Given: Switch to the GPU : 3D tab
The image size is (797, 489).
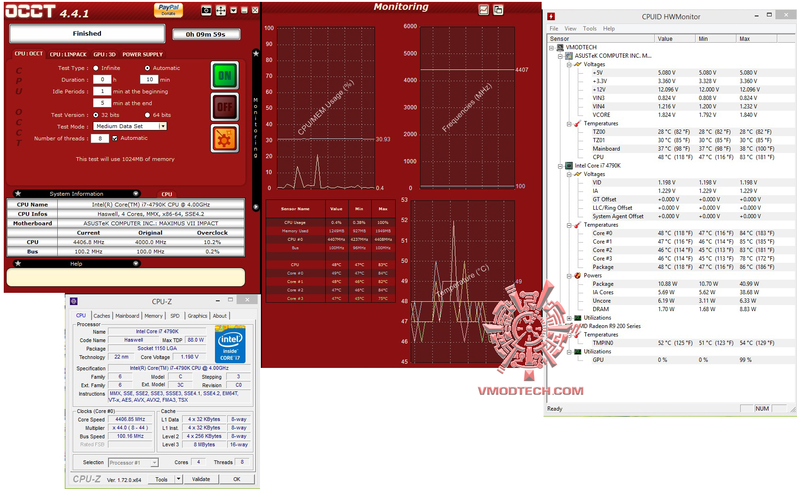Looking at the screenshot, I should pyautogui.click(x=104, y=54).
